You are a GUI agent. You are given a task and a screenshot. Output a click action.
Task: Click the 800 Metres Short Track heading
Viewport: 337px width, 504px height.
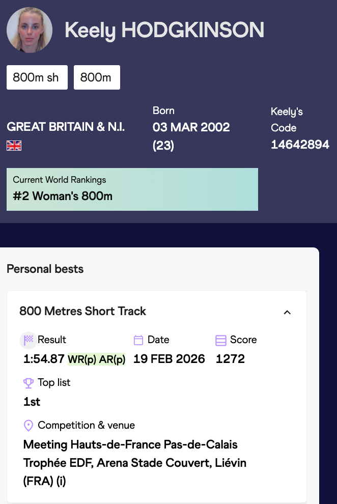82,312
